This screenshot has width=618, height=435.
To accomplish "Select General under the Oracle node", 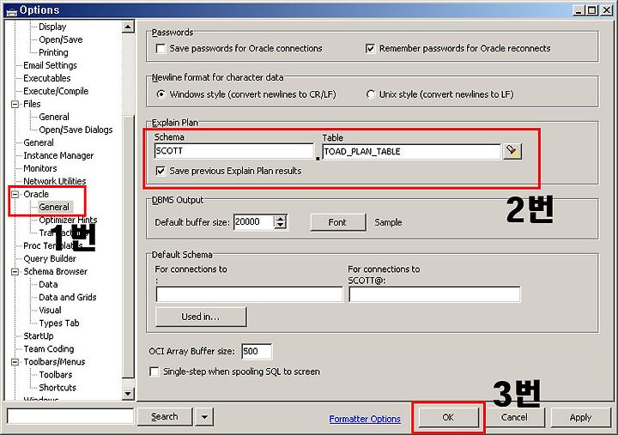I will click(x=54, y=208).
